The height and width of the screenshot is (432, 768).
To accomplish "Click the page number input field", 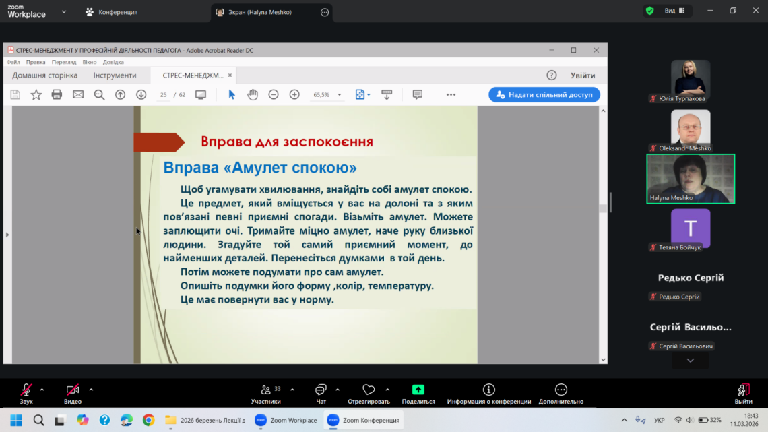I will 164,95.
